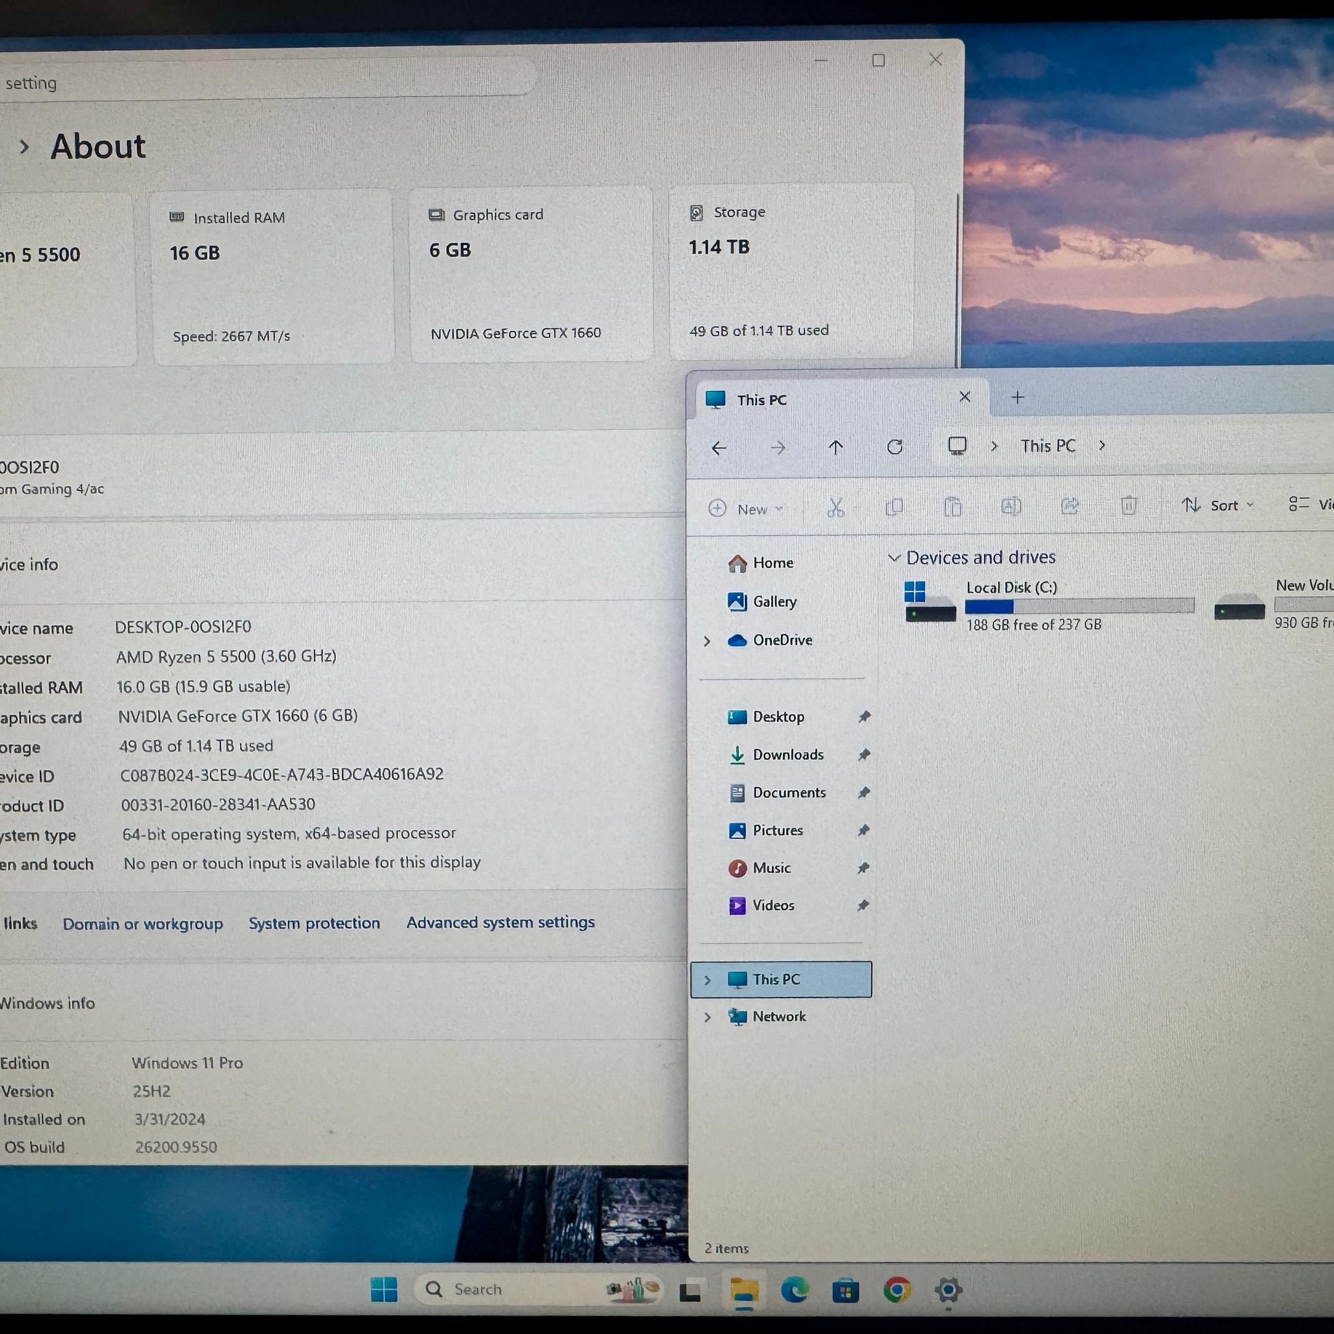Viewport: 1334px width, 1334px height.
Task: Open the Local Disk (C:) drive icon
Action: point(930,601)
